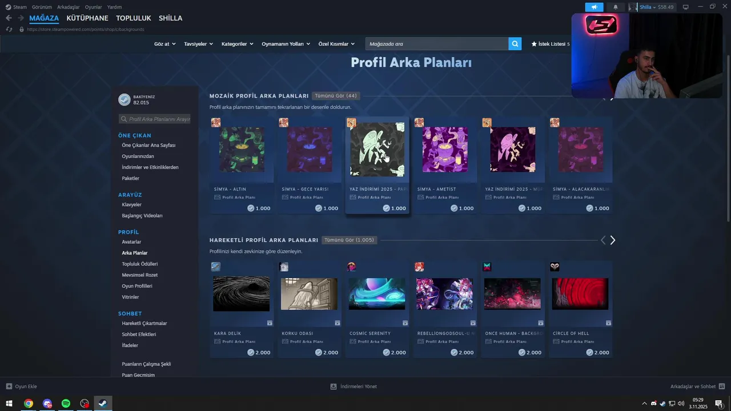Click the forward navigation arrow
This screenshot has height=411, width=731.
point(21,18)
